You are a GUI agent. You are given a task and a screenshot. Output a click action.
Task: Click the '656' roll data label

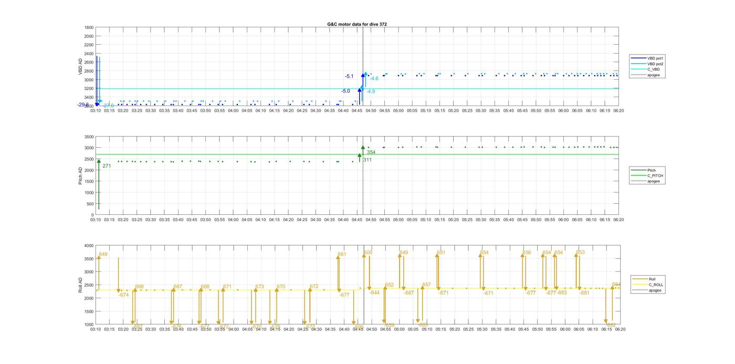(x=527, y=253)
